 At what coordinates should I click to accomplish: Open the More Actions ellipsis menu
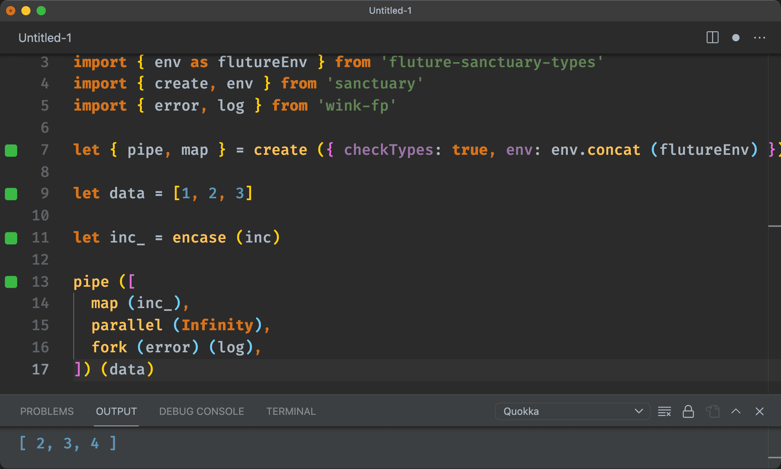[759, 38]
